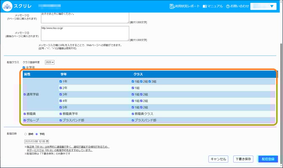Screen dimensions: 283x168
Task: Select the 予約 scheduled delivery radio button
Action: point(37,134)
